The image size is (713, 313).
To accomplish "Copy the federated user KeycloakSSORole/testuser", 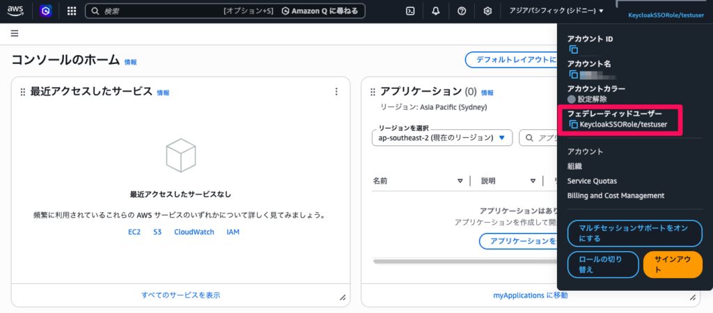I will [x=573, y=125].
